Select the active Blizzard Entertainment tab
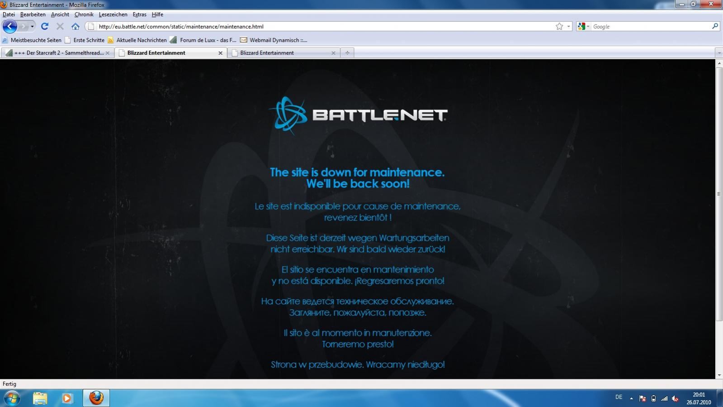 click(x=171, y=53)
